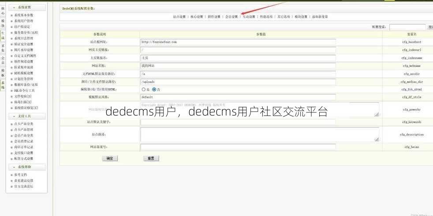Open 配货方式设置 sidebar entry

click(24, 159)
